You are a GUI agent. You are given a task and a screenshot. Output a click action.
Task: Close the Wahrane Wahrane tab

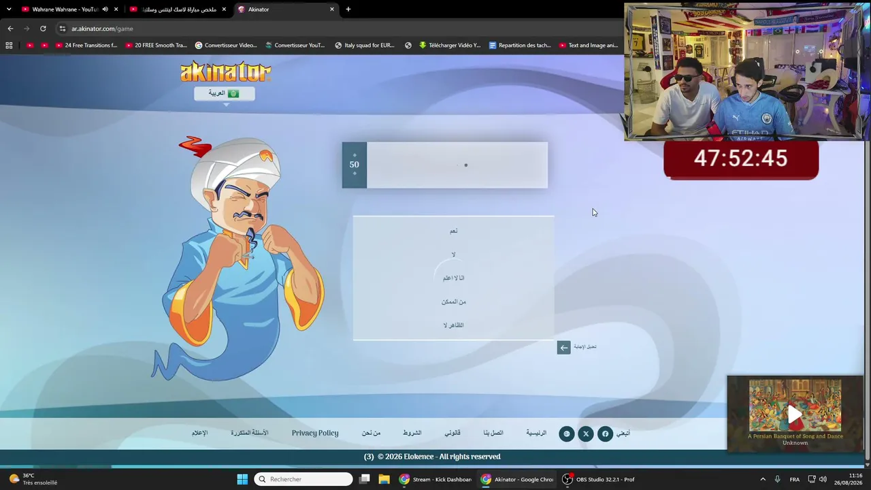click(116, 10)
